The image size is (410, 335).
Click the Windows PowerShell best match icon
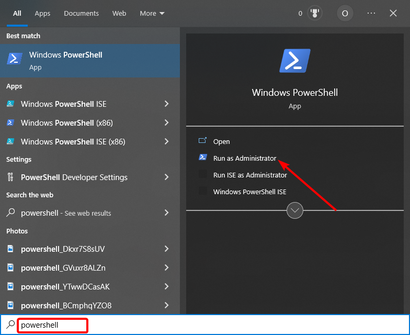14,59
